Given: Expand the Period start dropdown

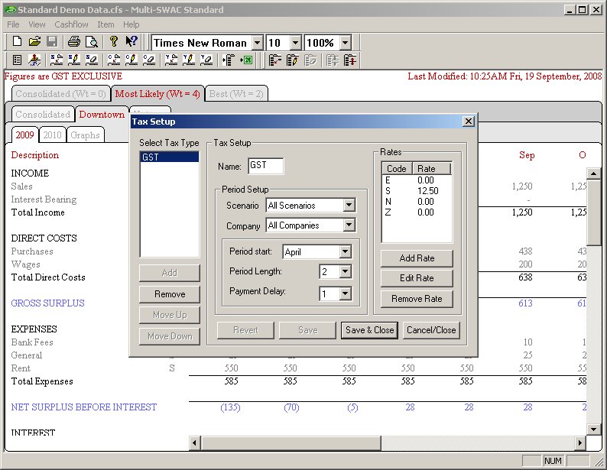Looking at the screenshot, I should click(x=342, y=251).
